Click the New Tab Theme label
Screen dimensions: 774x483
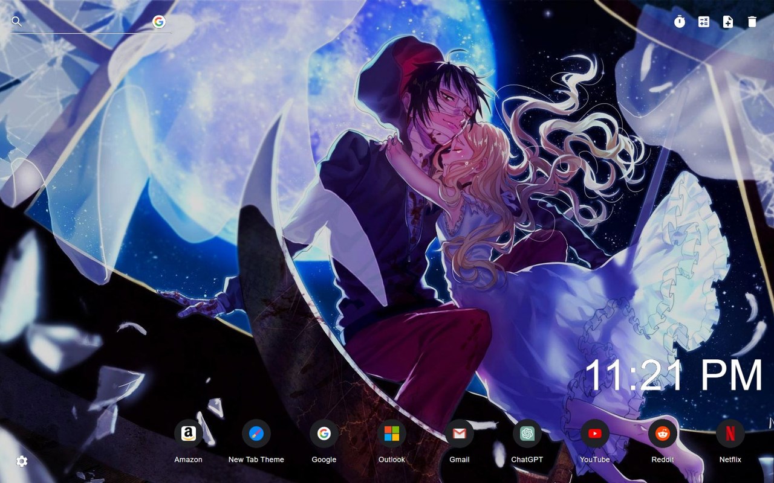click(x=256, y=459)
